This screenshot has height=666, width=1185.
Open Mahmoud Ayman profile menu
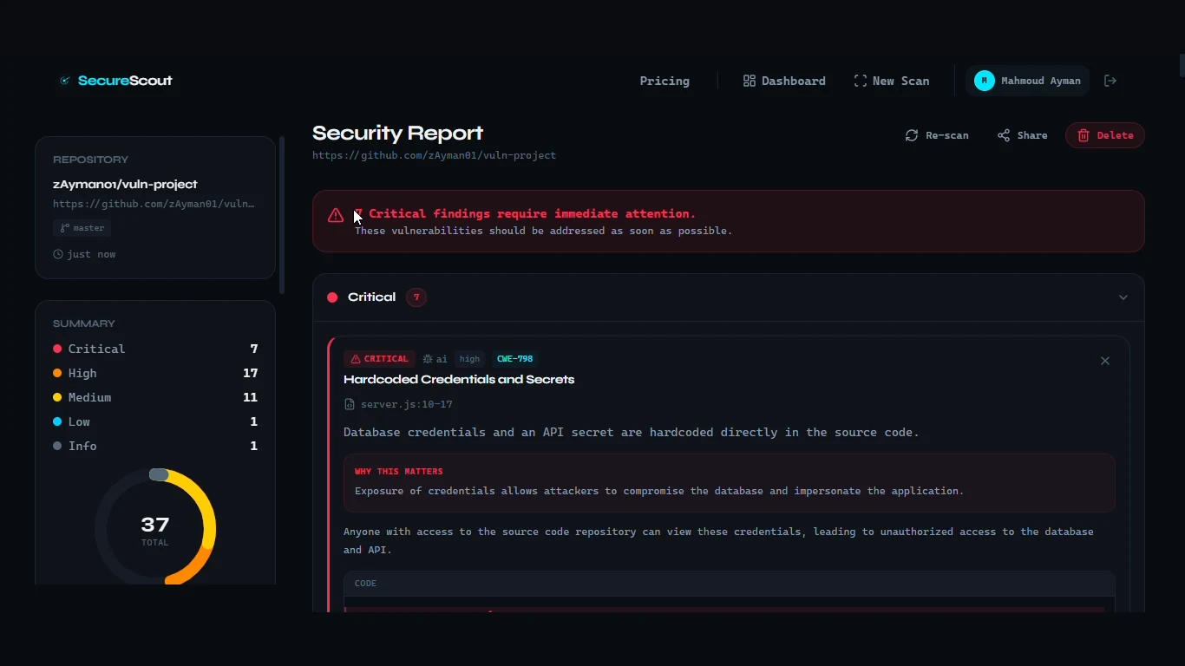pyautogui.click(x=1028, y=81)
